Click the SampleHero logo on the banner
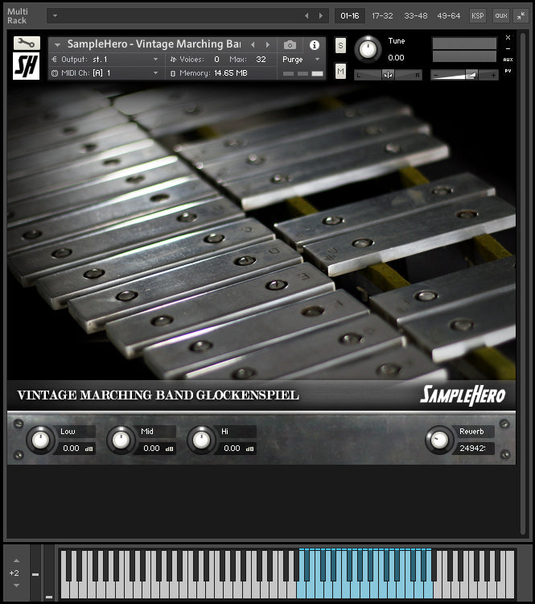 (x=463, y=395)
